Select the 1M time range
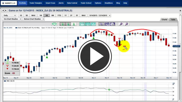The image size is (182, 102). point(41,16)
